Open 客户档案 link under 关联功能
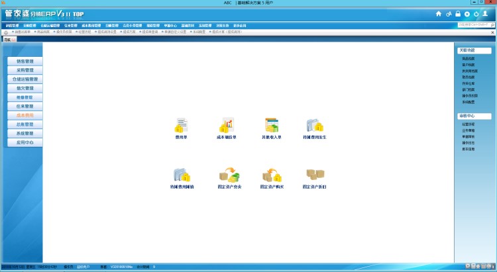497x272 pixels. click(468, 65)
